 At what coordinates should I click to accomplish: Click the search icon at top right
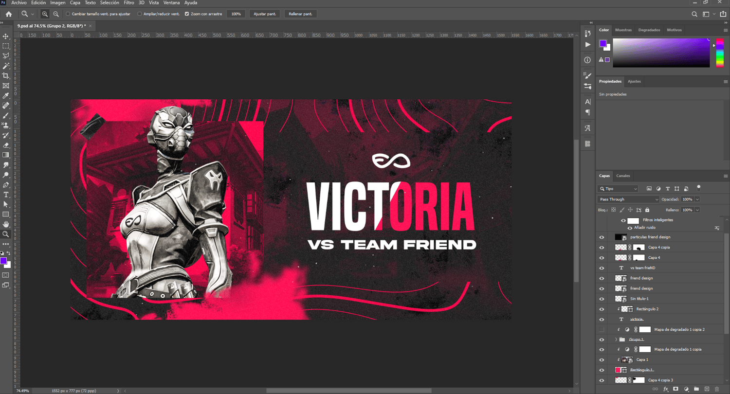[x=694, y=14]
